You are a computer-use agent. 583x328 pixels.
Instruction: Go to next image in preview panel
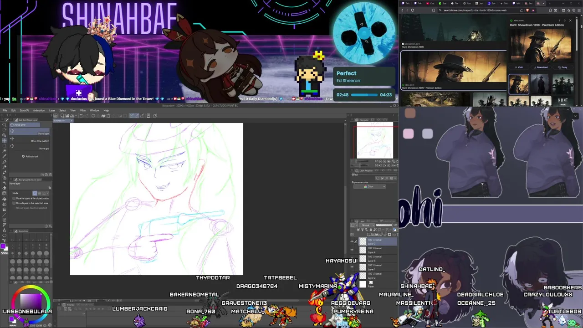(565, 20)
